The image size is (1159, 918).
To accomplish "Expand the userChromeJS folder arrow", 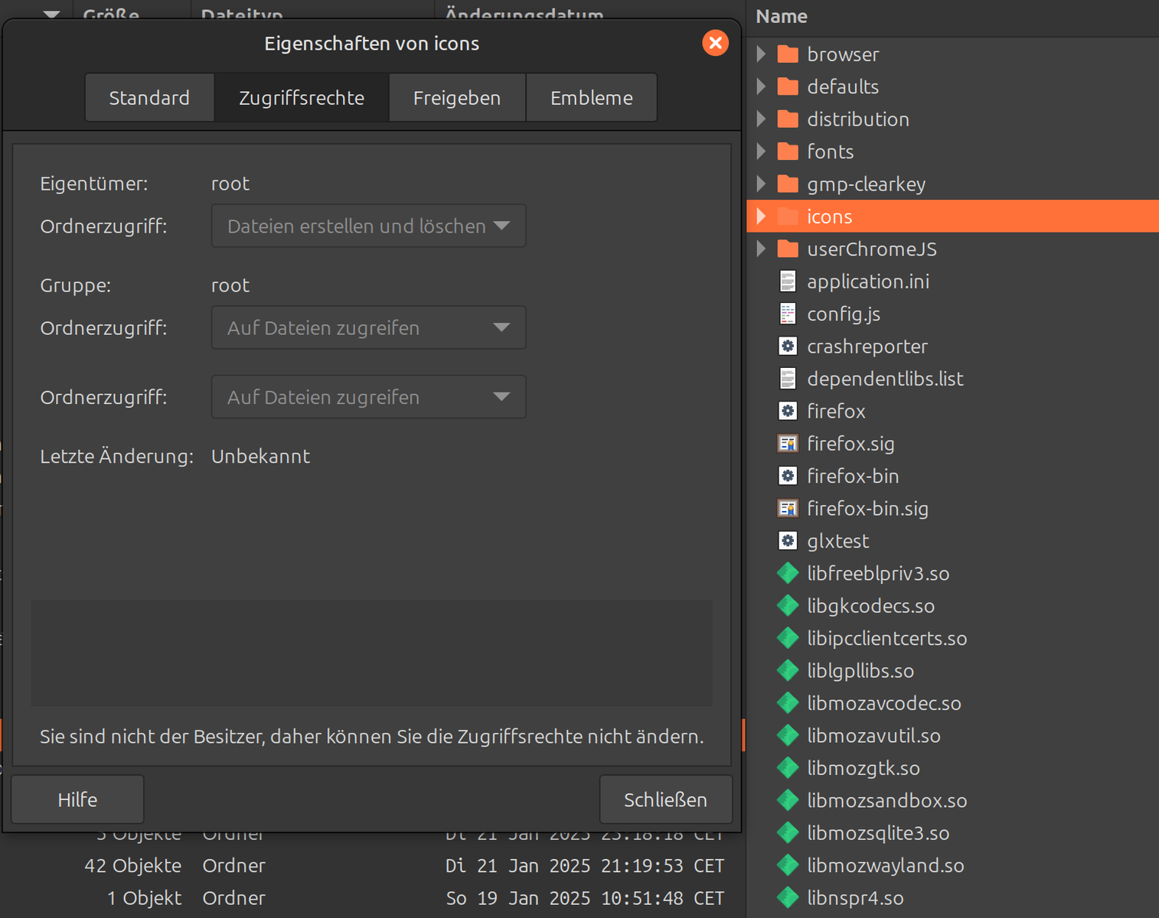I will [761, 249].
